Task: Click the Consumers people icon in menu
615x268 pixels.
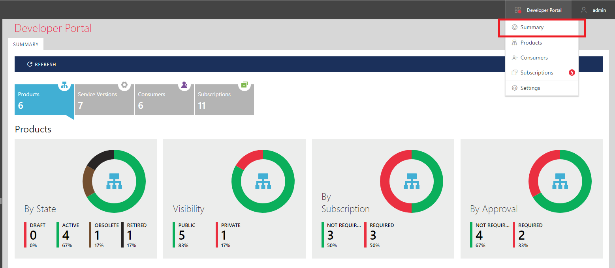Action: [x=514, y=58]
